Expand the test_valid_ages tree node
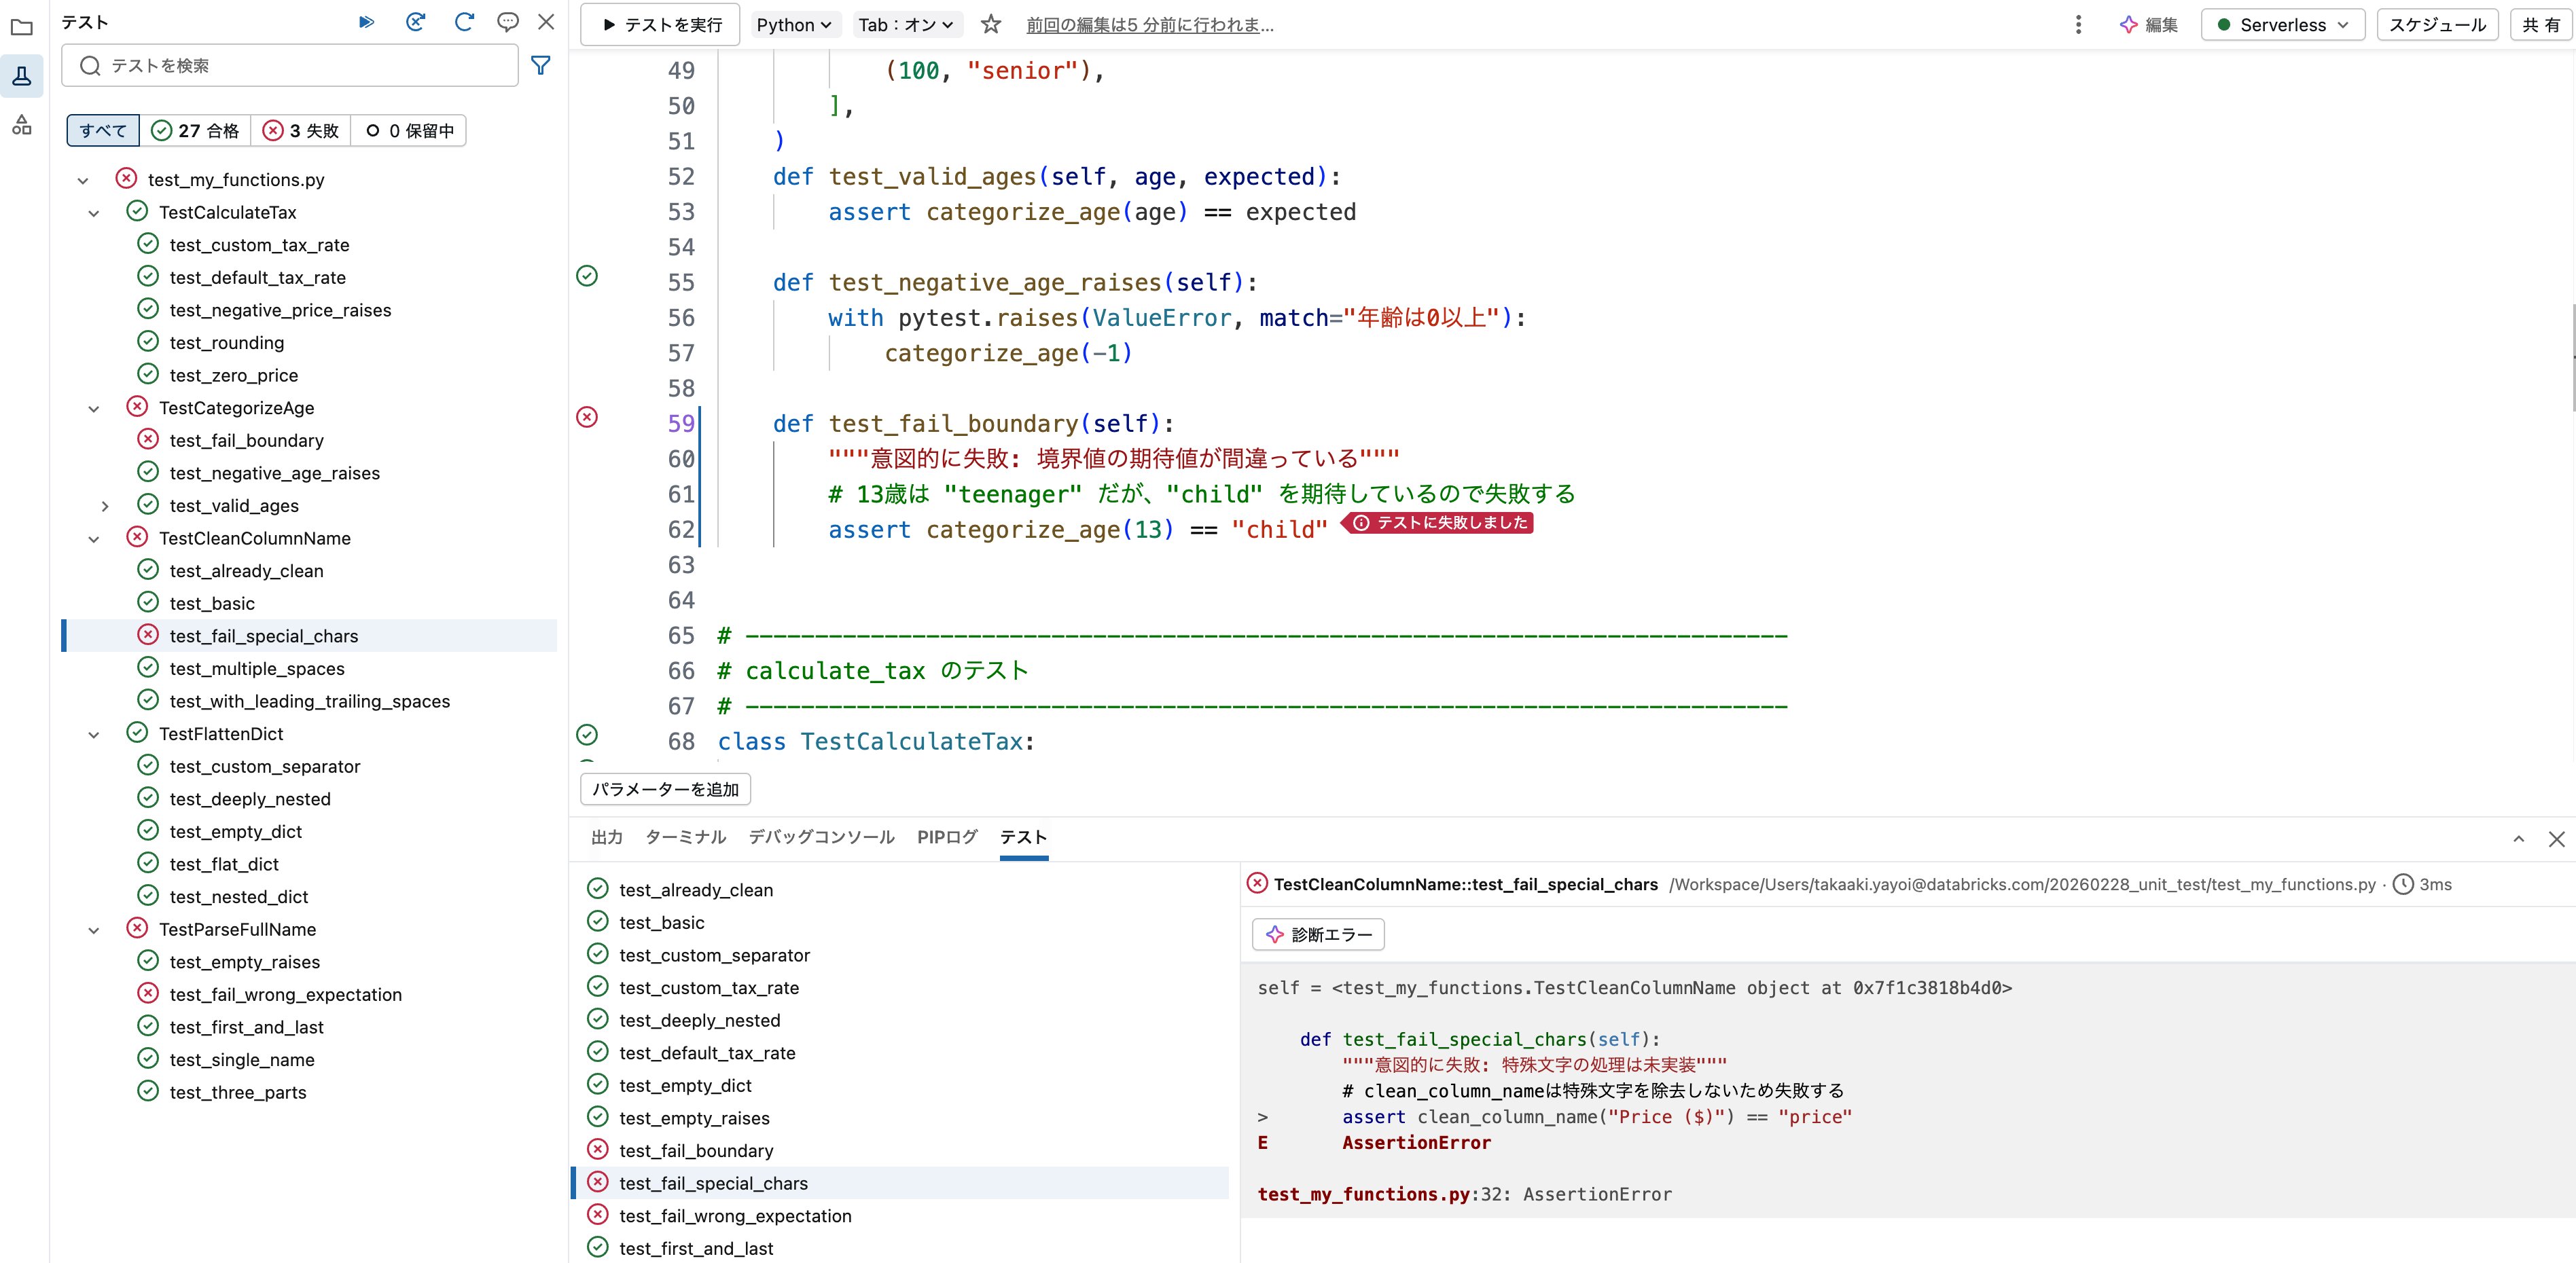 click(x=105, y=507)
